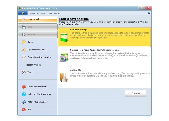Click the New Project page icon
The height and width of the screenshot is (121, 169).
(x=24, y=19)
